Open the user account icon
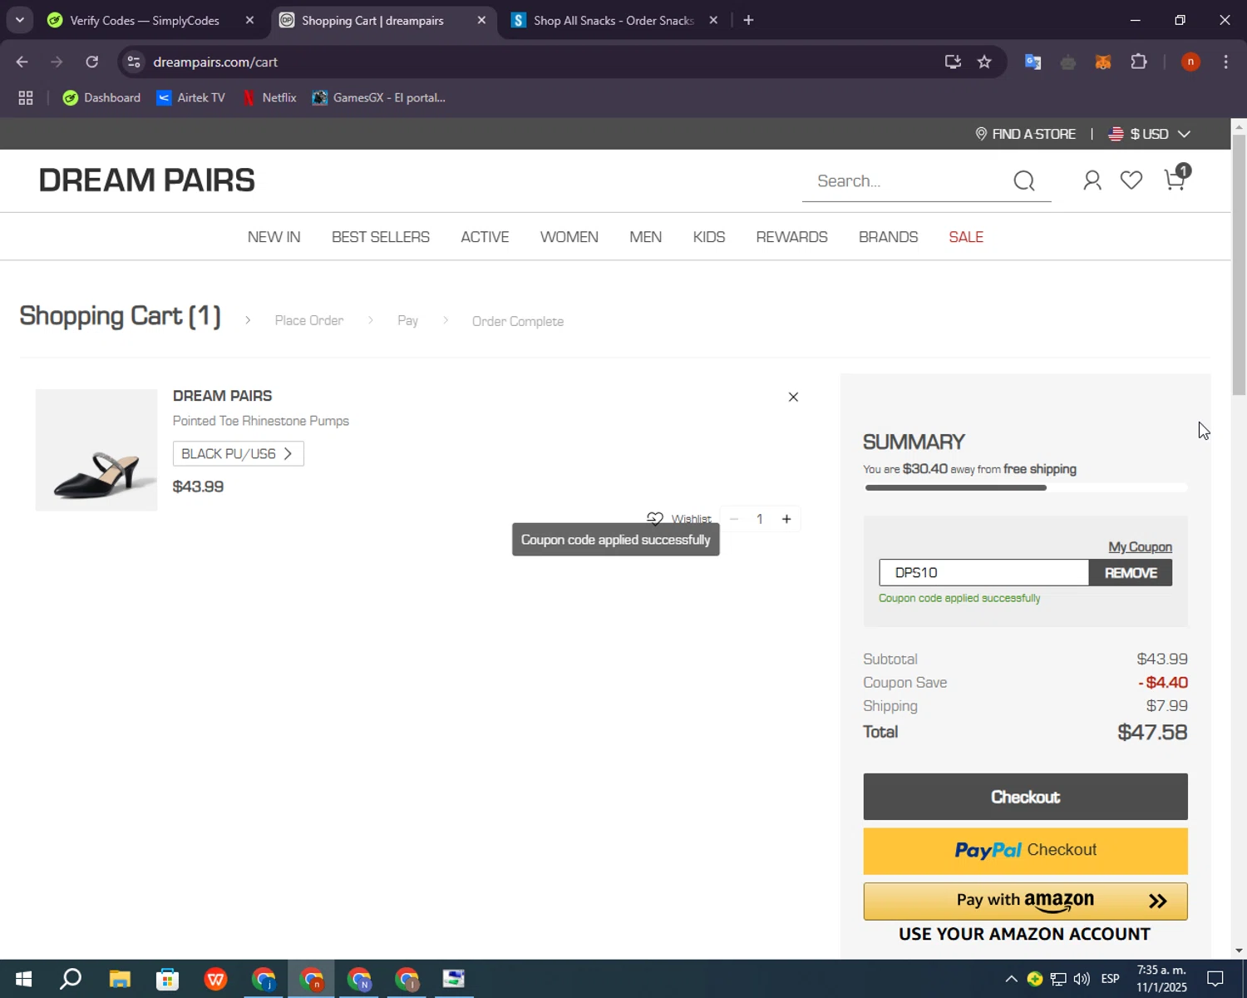 click(1092, 180)
